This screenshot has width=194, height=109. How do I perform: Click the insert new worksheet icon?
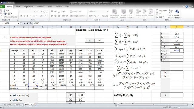point(35,104)
